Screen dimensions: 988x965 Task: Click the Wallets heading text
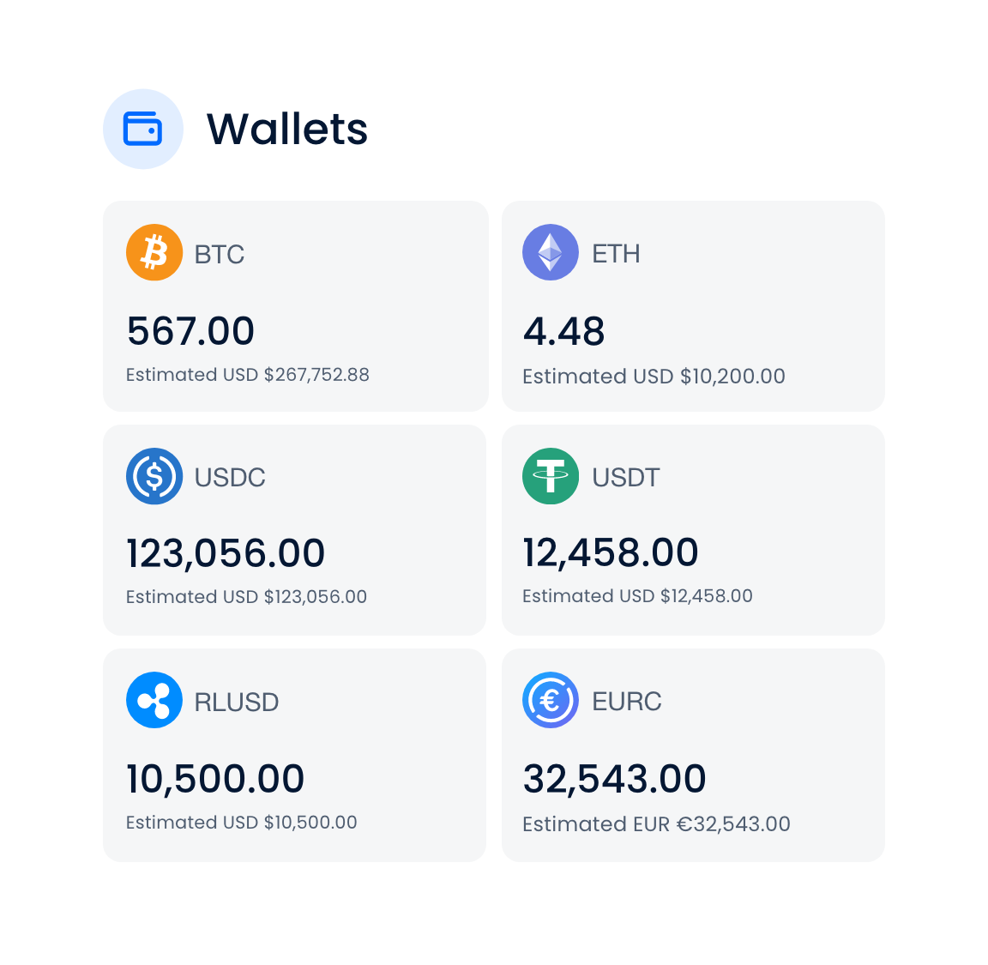pos(287,130)
